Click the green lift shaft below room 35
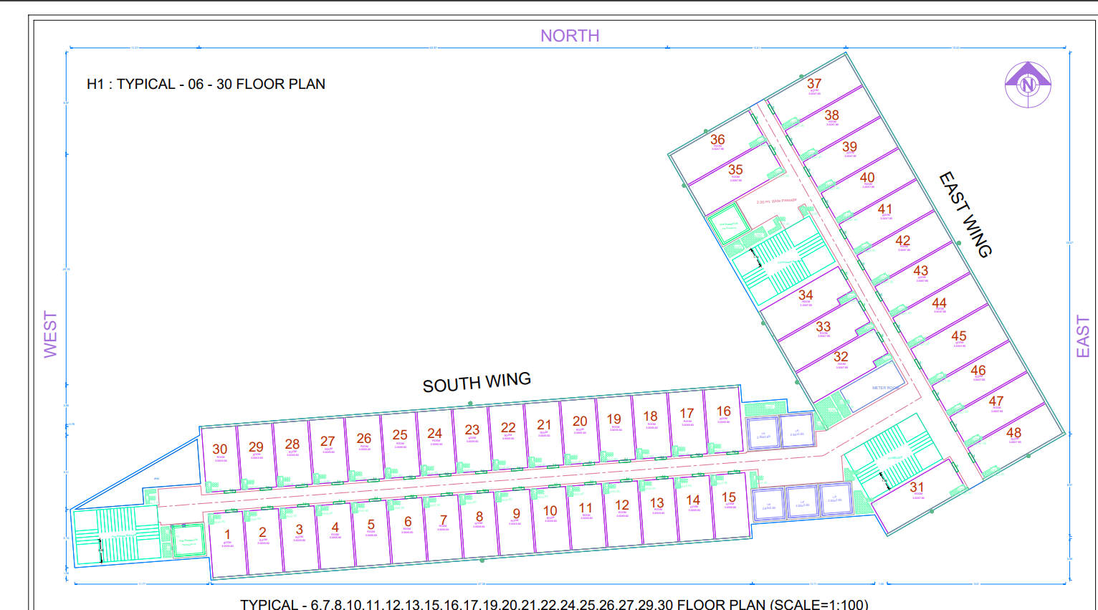This screenshot has height=610, width=1098. pyautogui.click(x=730, y=224)
